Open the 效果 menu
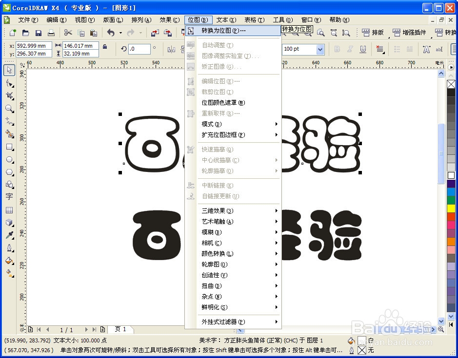The height and width of the screenshot is (358, 458). pos(169,20)
